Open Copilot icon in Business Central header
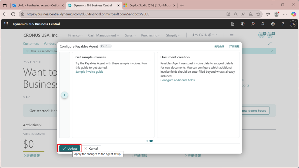Image resolution: width=299 pixels, height=168 pixels. (243, 24)
